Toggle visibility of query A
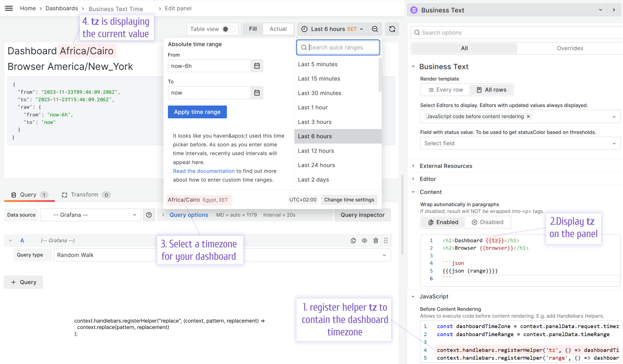This screenshot has height=364, width=623. pyautogui.click(x=364, y=241)
